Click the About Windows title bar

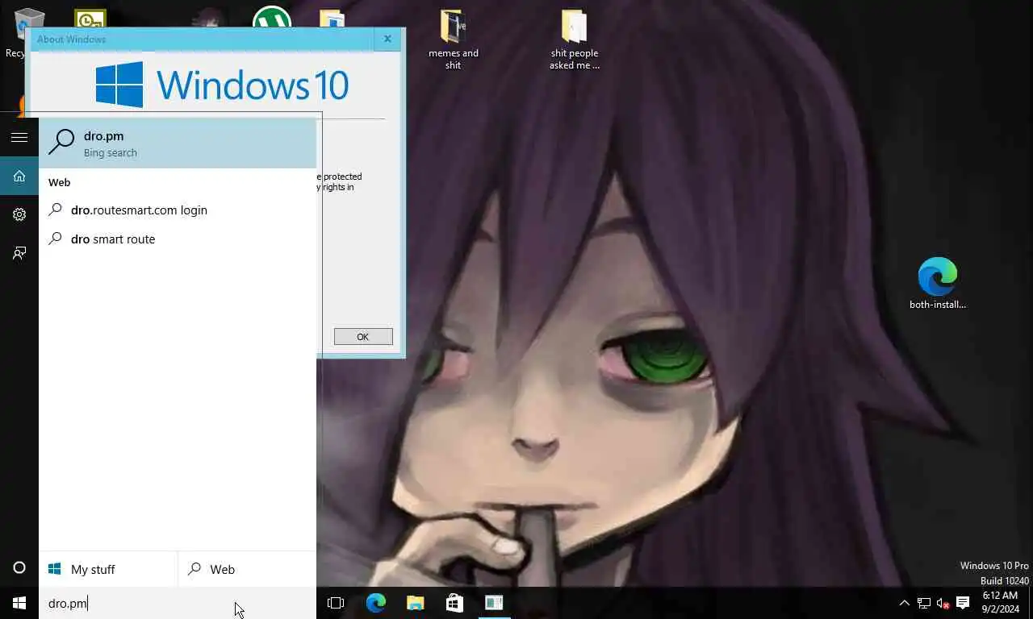point(202,39)
